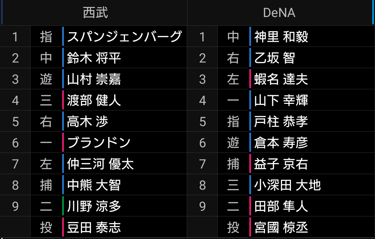The width and height of the screenshot is (375, 239).
Task: Open 川野 涼多 player page
Action: click(94, 206)
